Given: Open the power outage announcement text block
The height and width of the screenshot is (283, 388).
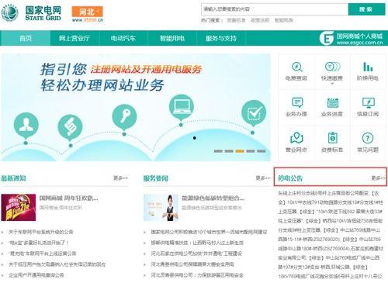Looking at the screenshot, I should pos(331,235).
